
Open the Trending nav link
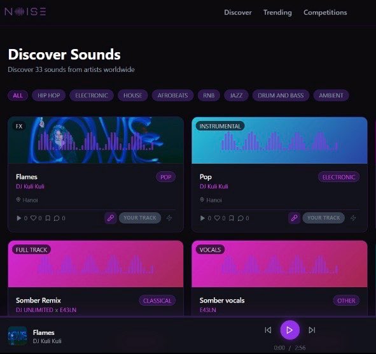[277, 13]
